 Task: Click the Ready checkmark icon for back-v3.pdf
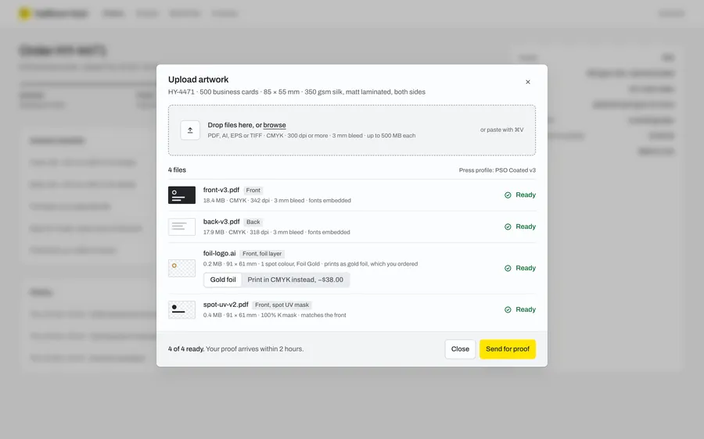pyautogui.click(x=508, y=227)
